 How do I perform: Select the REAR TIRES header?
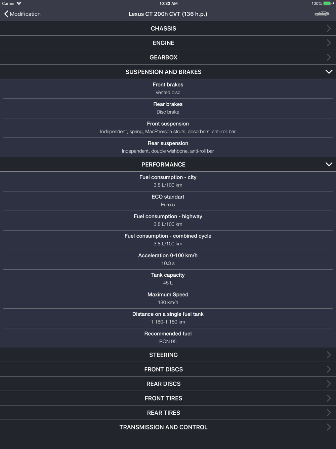(x=163, y=413)
